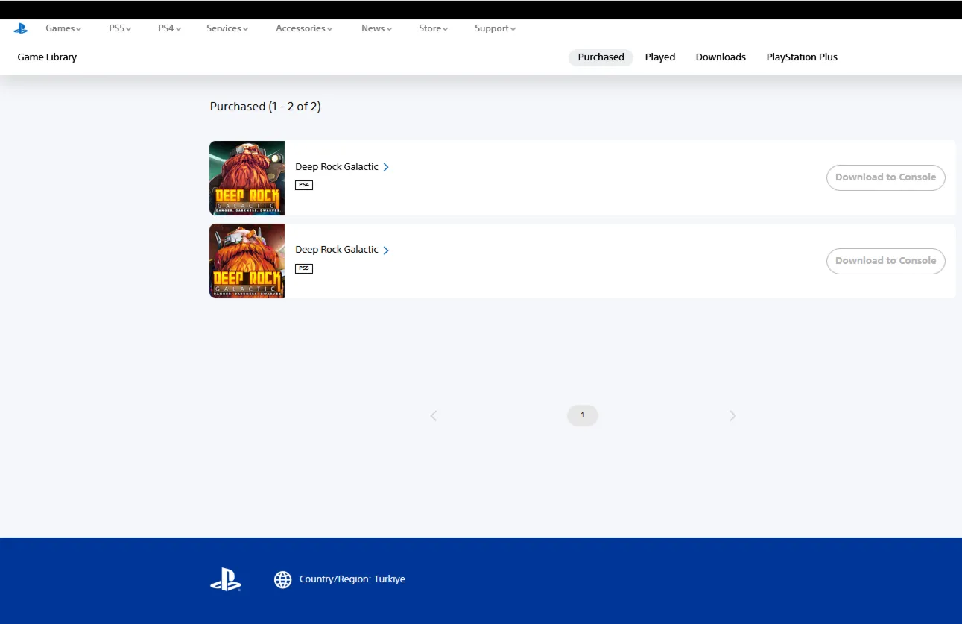Viewport: 962px width, 624px height.
Task: Open the PS4 Deep Rock Galactic cover thumbnail
Action: tap(247, 178)
